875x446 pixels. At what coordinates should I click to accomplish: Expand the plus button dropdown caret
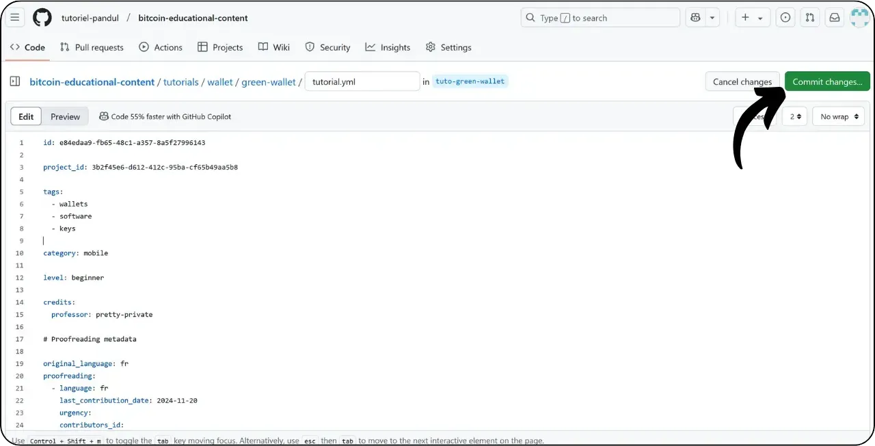tap(759, 17)
